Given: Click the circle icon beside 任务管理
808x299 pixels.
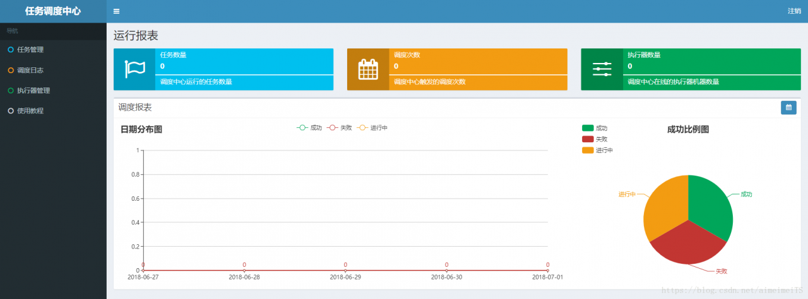Looking at the screenshot, I should pos(11,50).
